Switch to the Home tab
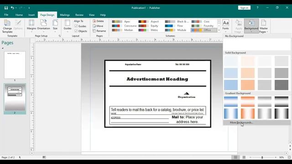 point(19,15)
